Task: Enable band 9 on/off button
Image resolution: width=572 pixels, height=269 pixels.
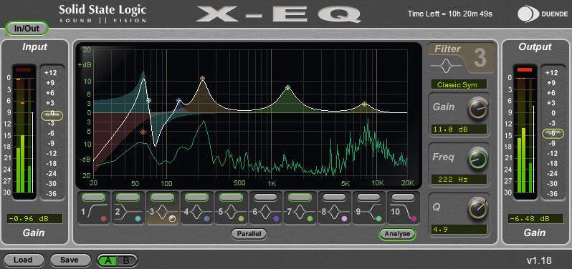Action: click(x=368, y=197)
